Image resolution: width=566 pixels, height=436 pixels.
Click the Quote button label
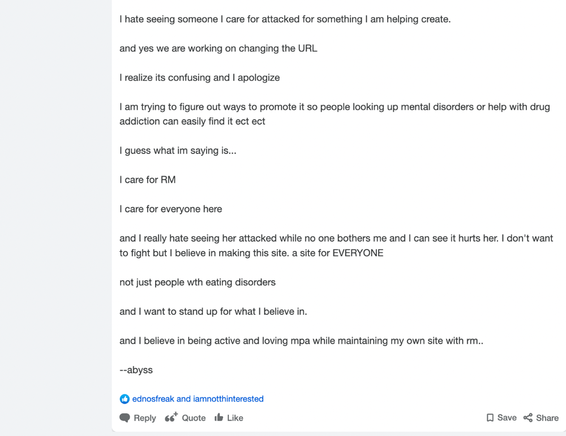194,418
